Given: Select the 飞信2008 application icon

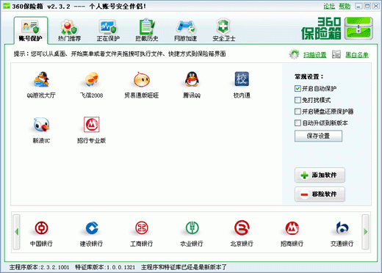Looking at the screenshot, I should [91, 79].
